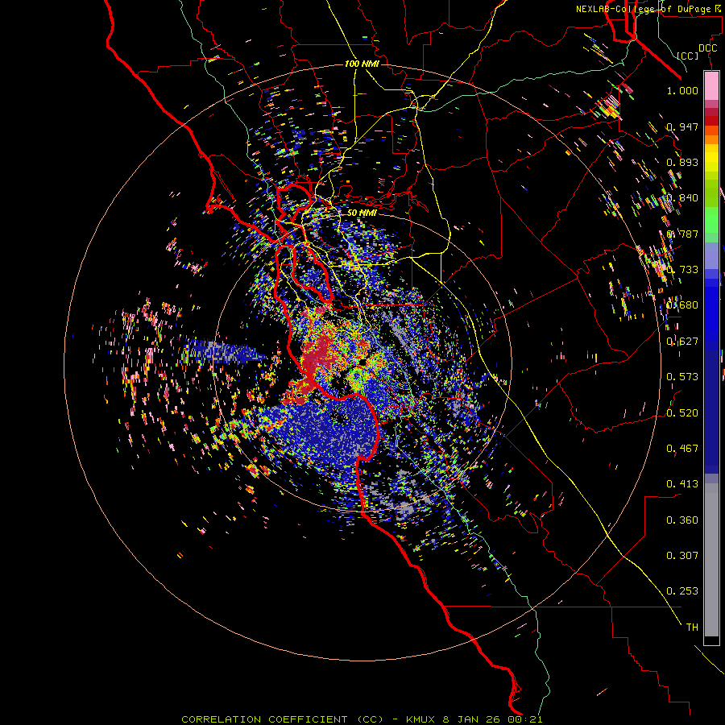Image resolution: width=725 pixels, height=725 pixels.
Task: Click the gray segment of the color scale
Action: 711,560
